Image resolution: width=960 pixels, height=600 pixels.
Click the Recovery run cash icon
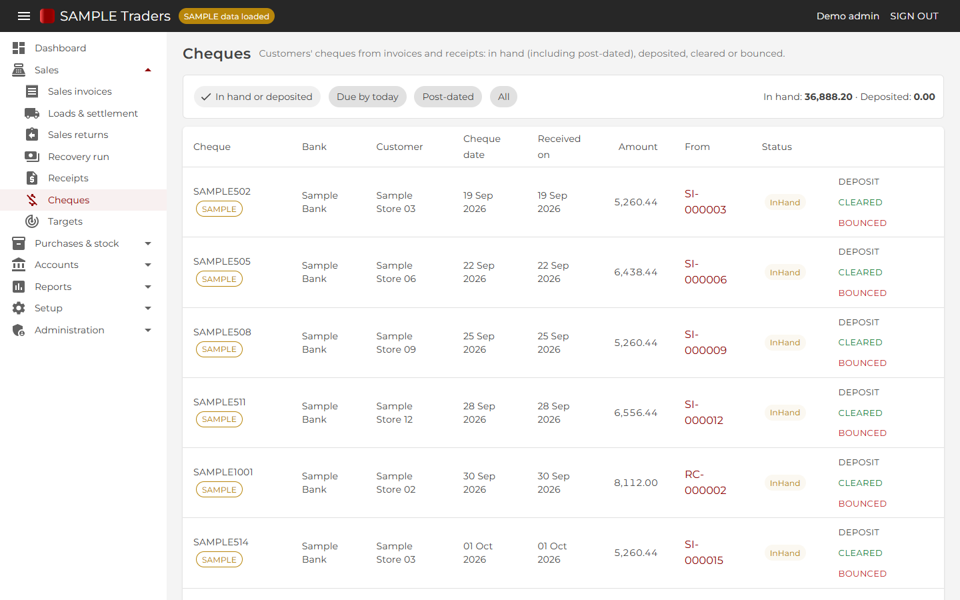pyautogui.click(x=32, y=157)
